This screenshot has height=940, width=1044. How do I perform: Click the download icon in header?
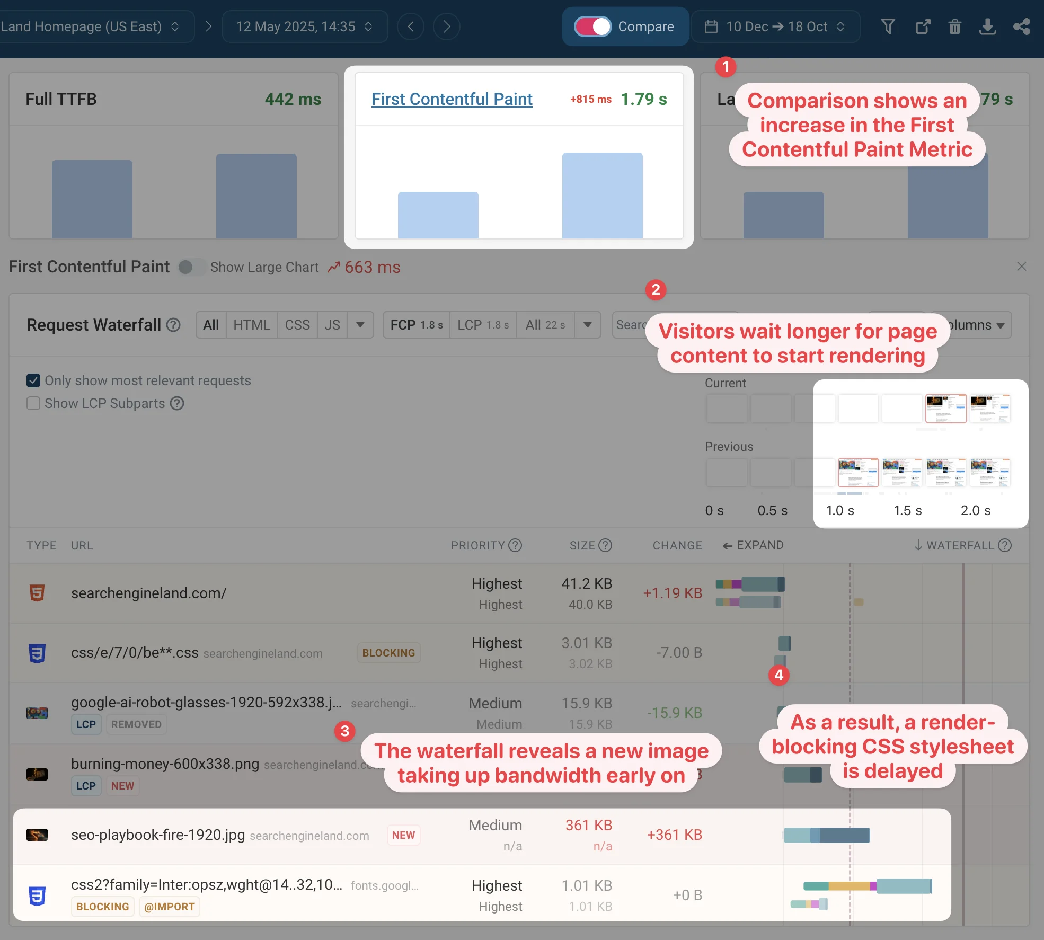987,26
